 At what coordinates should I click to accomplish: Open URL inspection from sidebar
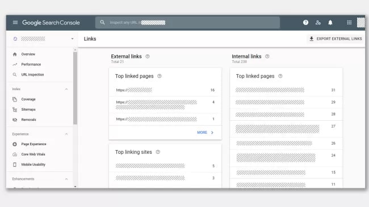click(32, 74)
